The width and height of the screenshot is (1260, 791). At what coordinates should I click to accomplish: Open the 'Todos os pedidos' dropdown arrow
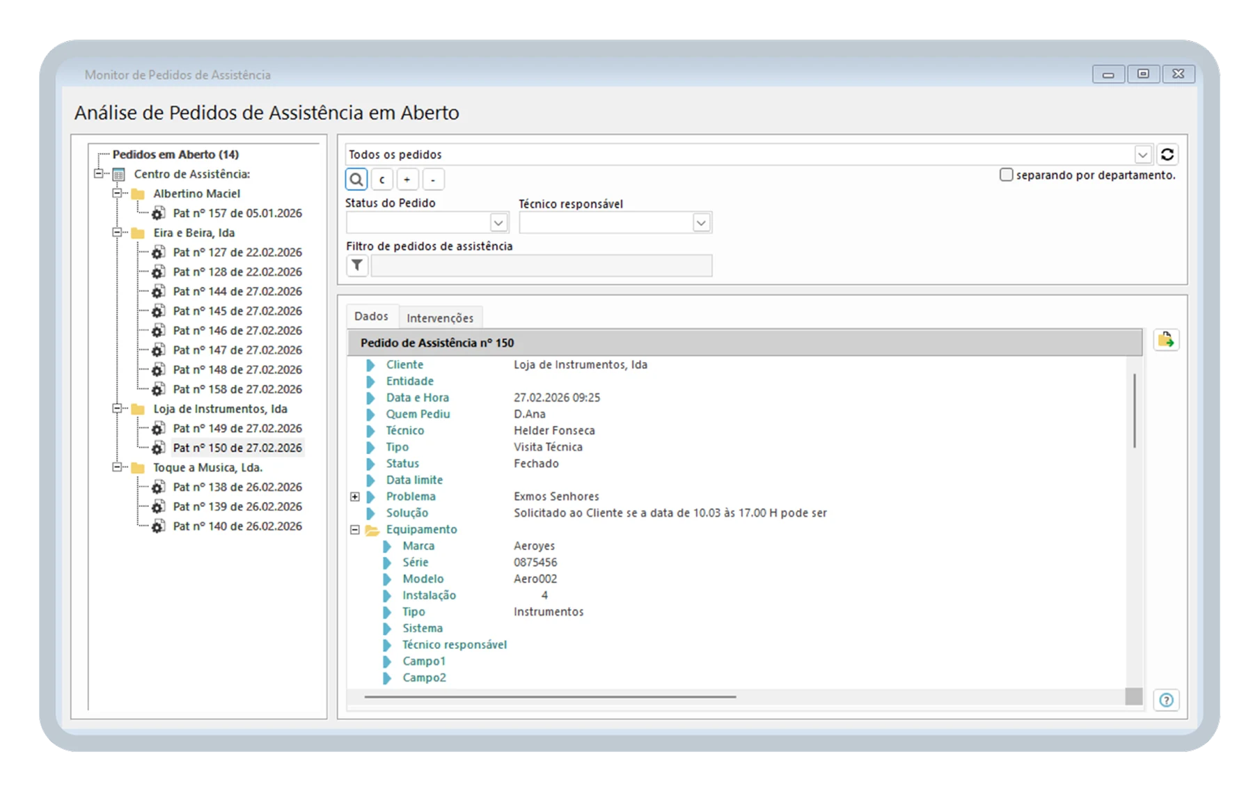click(x=1142, y=155)
